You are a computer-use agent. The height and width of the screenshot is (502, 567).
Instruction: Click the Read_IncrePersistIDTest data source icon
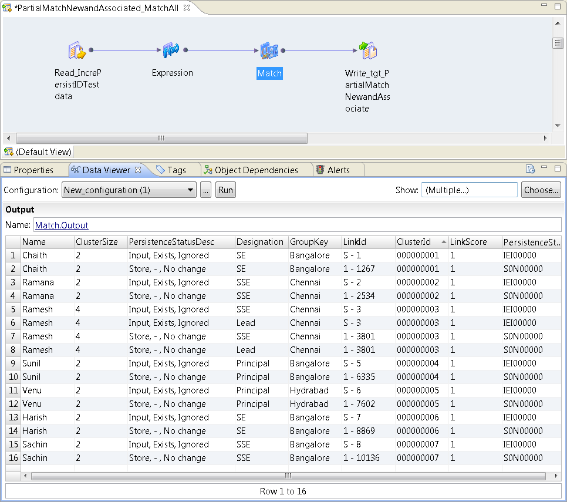click(x=77, y=51)
